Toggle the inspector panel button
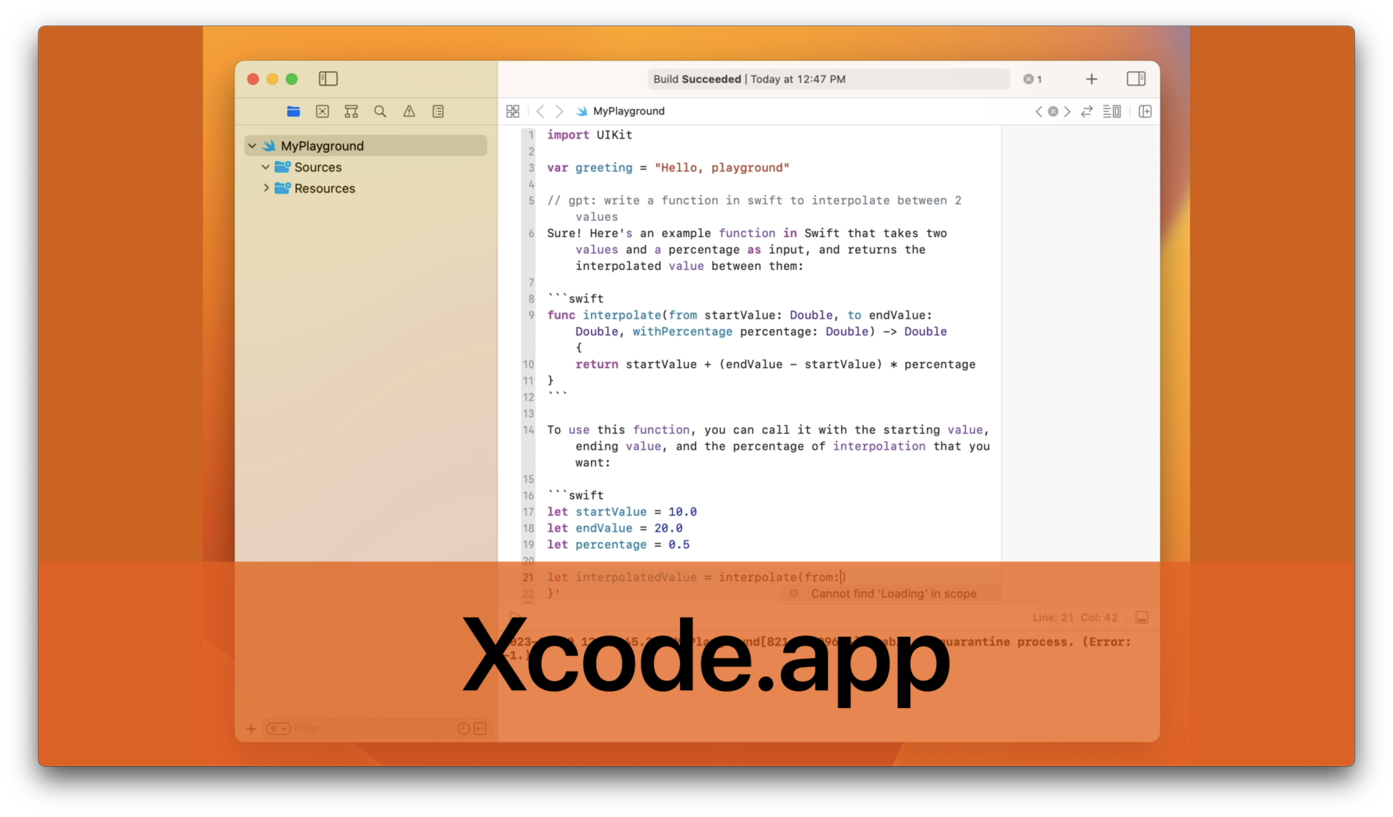1393x817 pixels. [1136, 78]
